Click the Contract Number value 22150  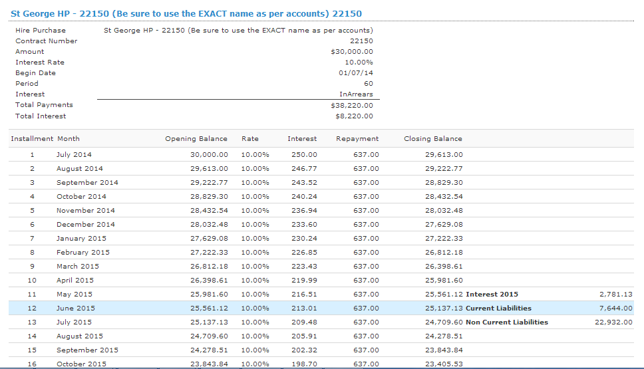[x=361, y=41]
